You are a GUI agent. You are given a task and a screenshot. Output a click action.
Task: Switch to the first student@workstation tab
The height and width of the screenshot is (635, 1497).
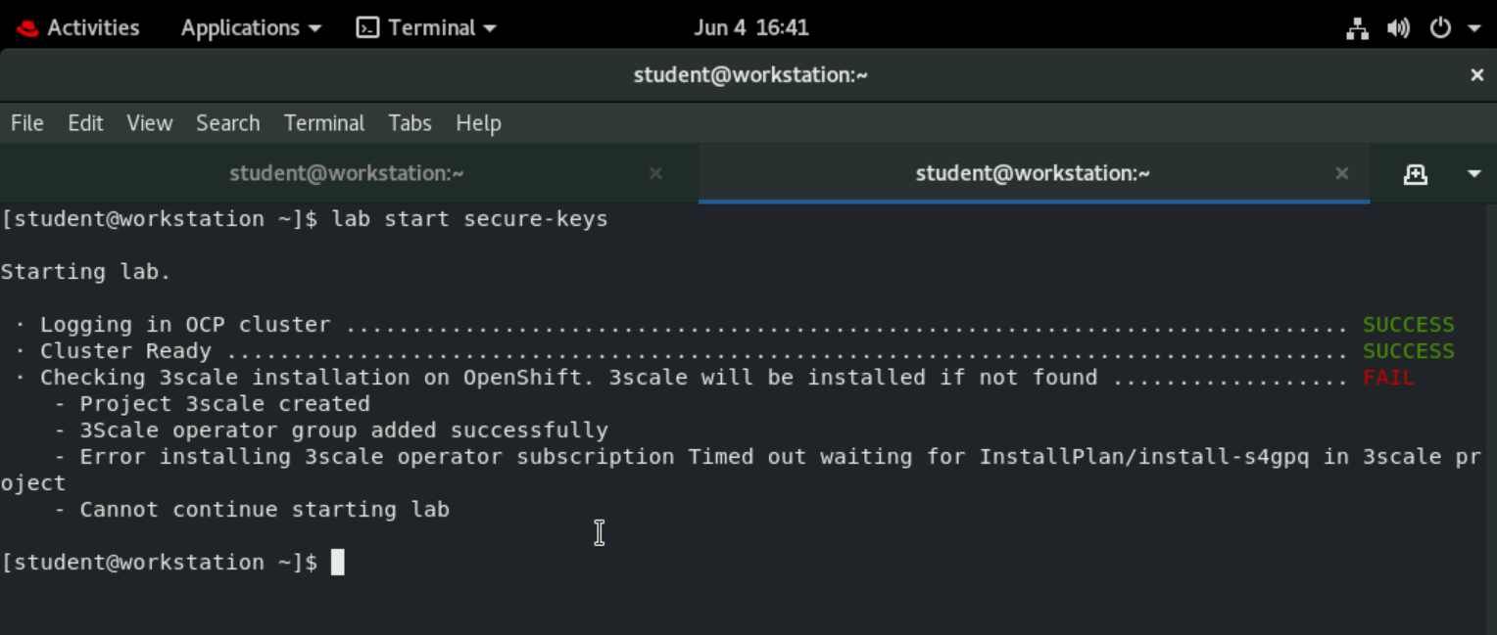tap(347, 173)
